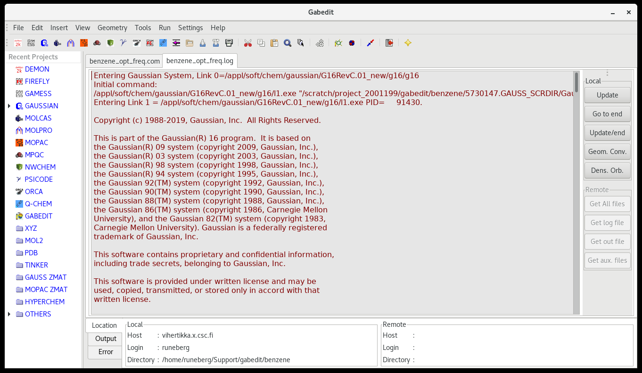This screenshot has height=373, width=642.
Task: Select ORCA in Recent Projects list
Action: pos(34,192)
